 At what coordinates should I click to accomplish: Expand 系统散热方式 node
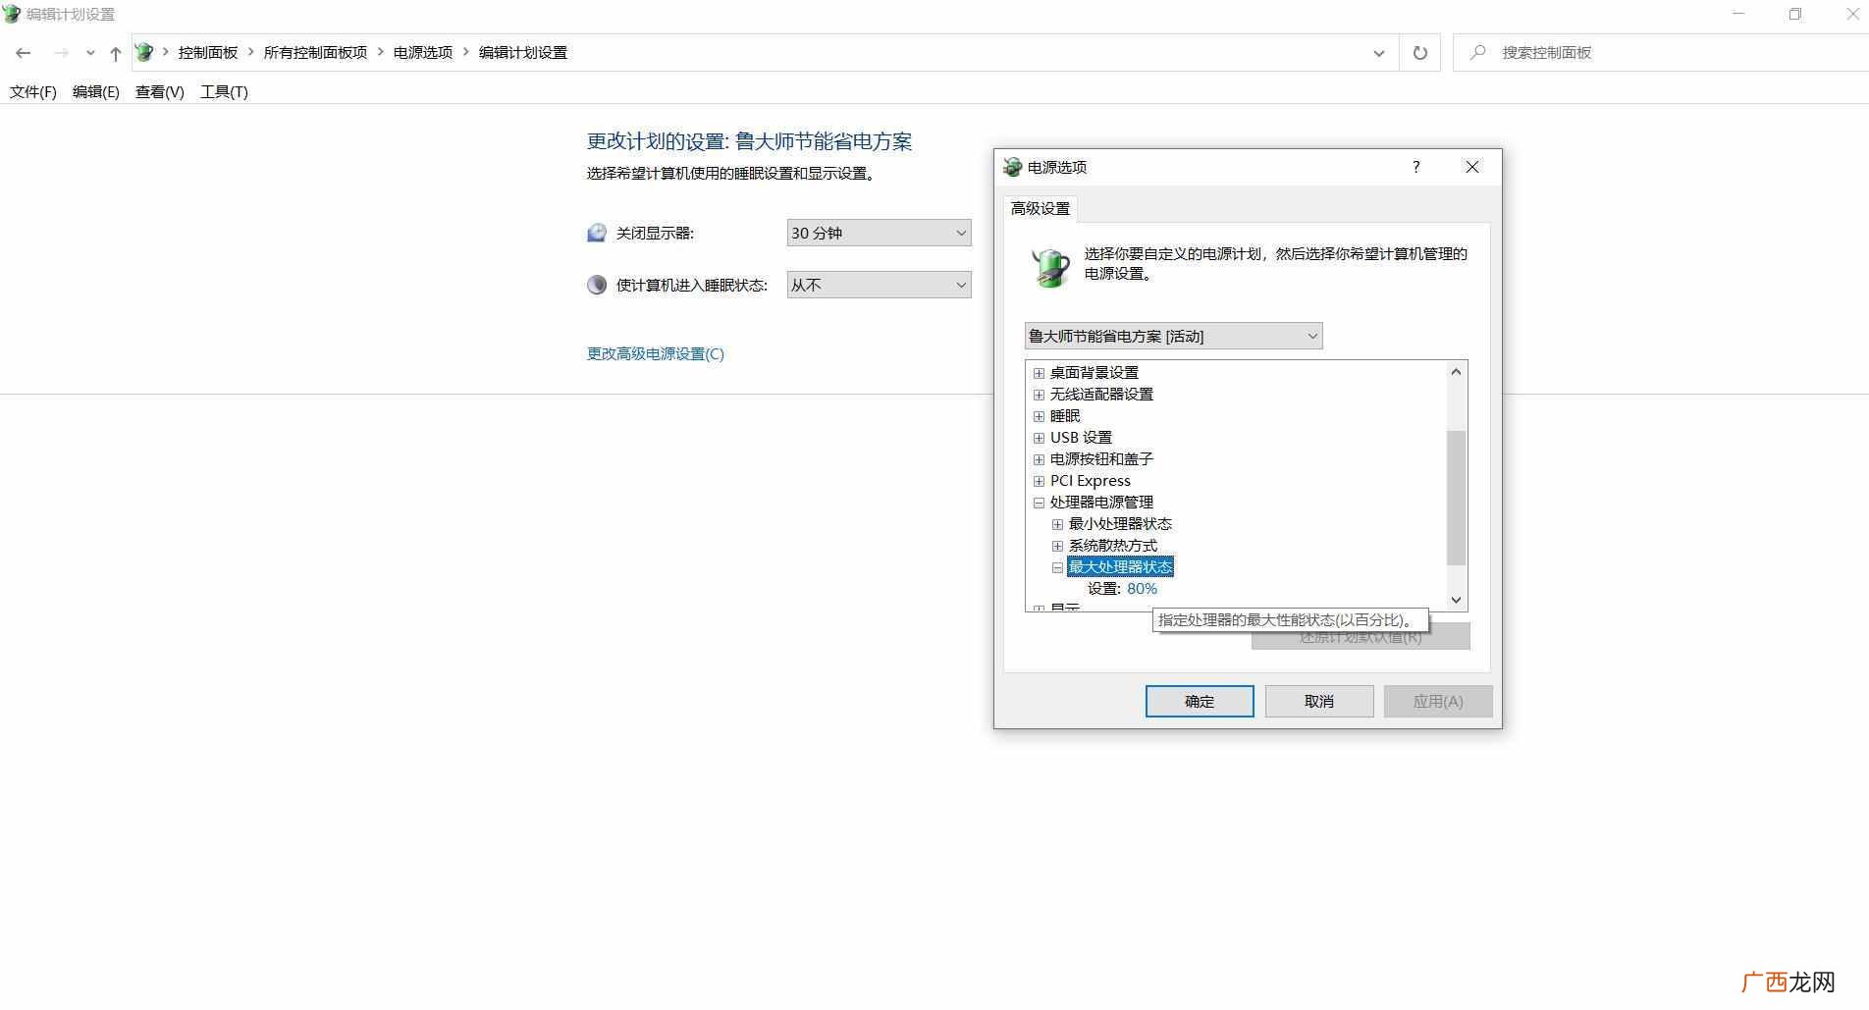coord(1057,546)
